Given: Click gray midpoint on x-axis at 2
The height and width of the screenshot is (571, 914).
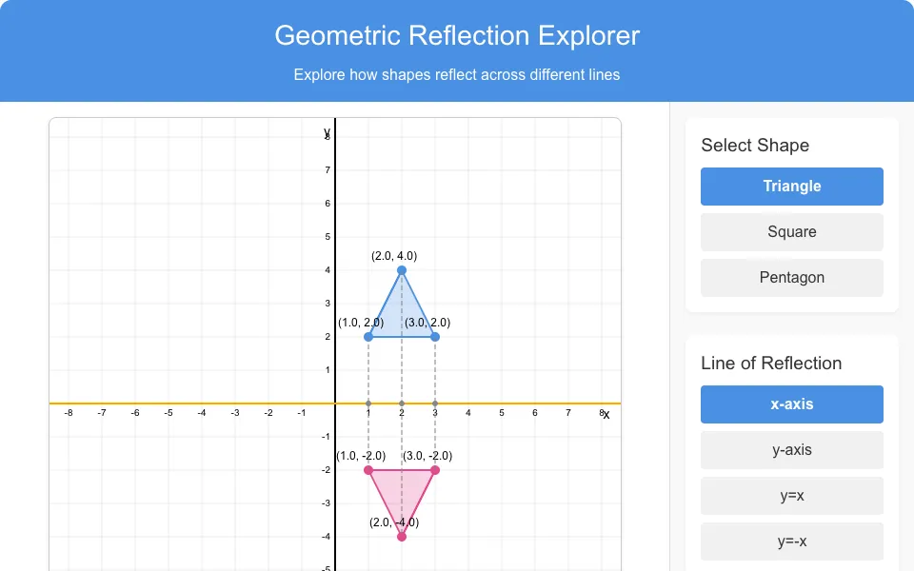Looking at the screenshot, I should pos(402,404).
